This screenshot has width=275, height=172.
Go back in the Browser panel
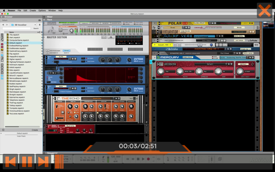[x=3, y=25]
